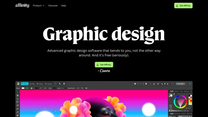Image resolution: width=208 pixels, height=117 pixels.
Task: Select the Pencil tool
Action: click(x=18, y=112)
